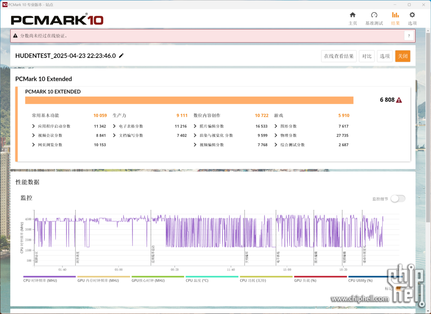Click the orange 关闭 button
The height and width of the screenshot is (314, 431).
pyautogui.click(x=403, y=56)
